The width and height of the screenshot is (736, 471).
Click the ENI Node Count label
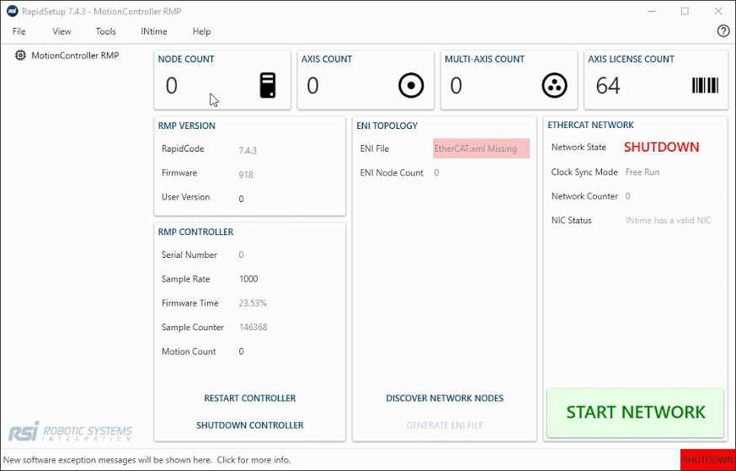pyautogui.click(x=392, y=173)
